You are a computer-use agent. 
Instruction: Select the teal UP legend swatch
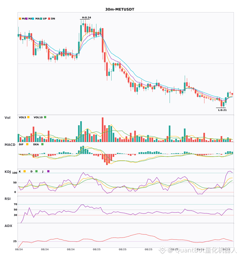click(x=41, y=19)
